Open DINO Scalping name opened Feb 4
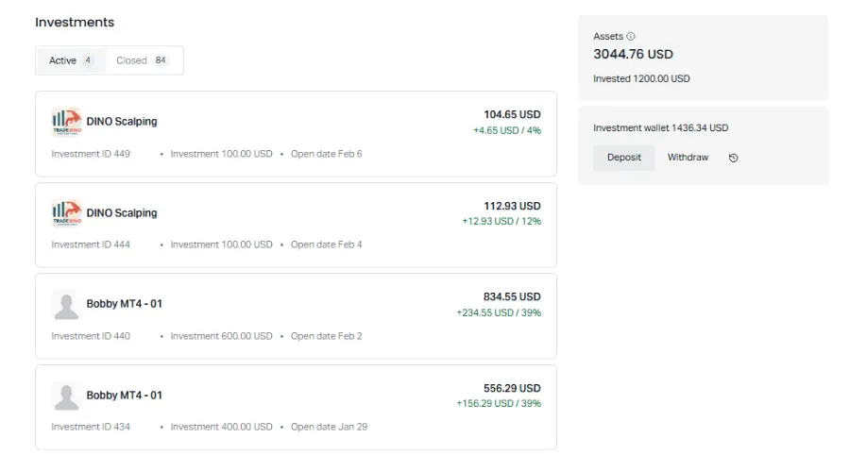The image size is (850, 472). pyautogui.click(x=122, y=213)
